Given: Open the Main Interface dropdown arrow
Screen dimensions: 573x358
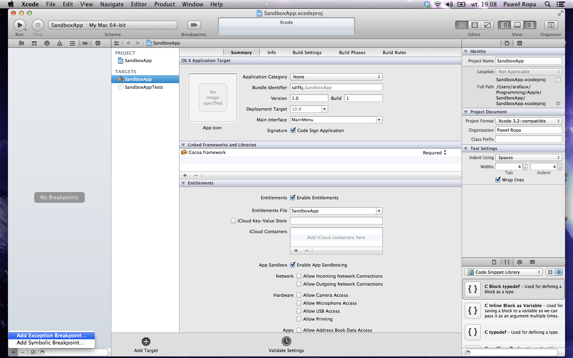Looking at the screenshot, I should pos(379,120).
